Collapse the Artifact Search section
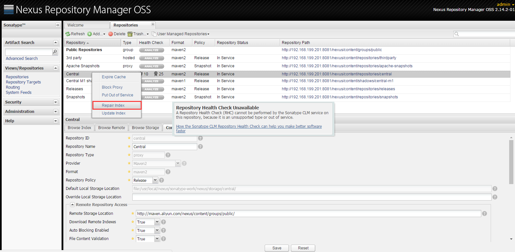515x252 pixels. click(55, 43)
